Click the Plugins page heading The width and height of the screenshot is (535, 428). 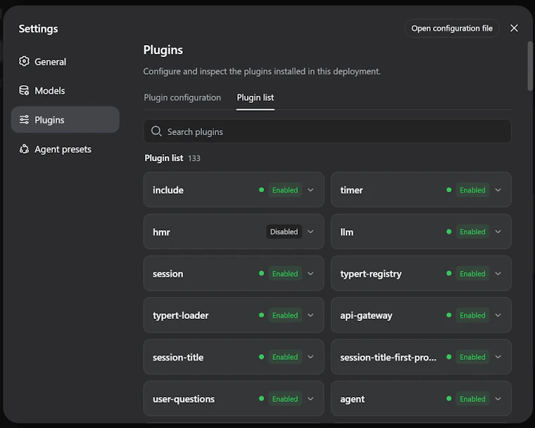click(163, 50)
